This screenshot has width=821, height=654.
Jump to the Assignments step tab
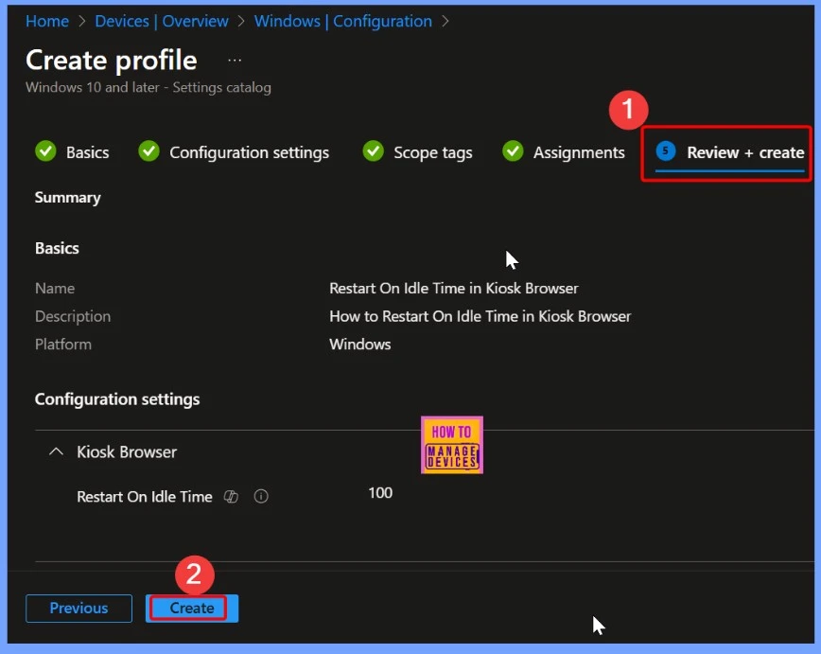coord(579,152)
